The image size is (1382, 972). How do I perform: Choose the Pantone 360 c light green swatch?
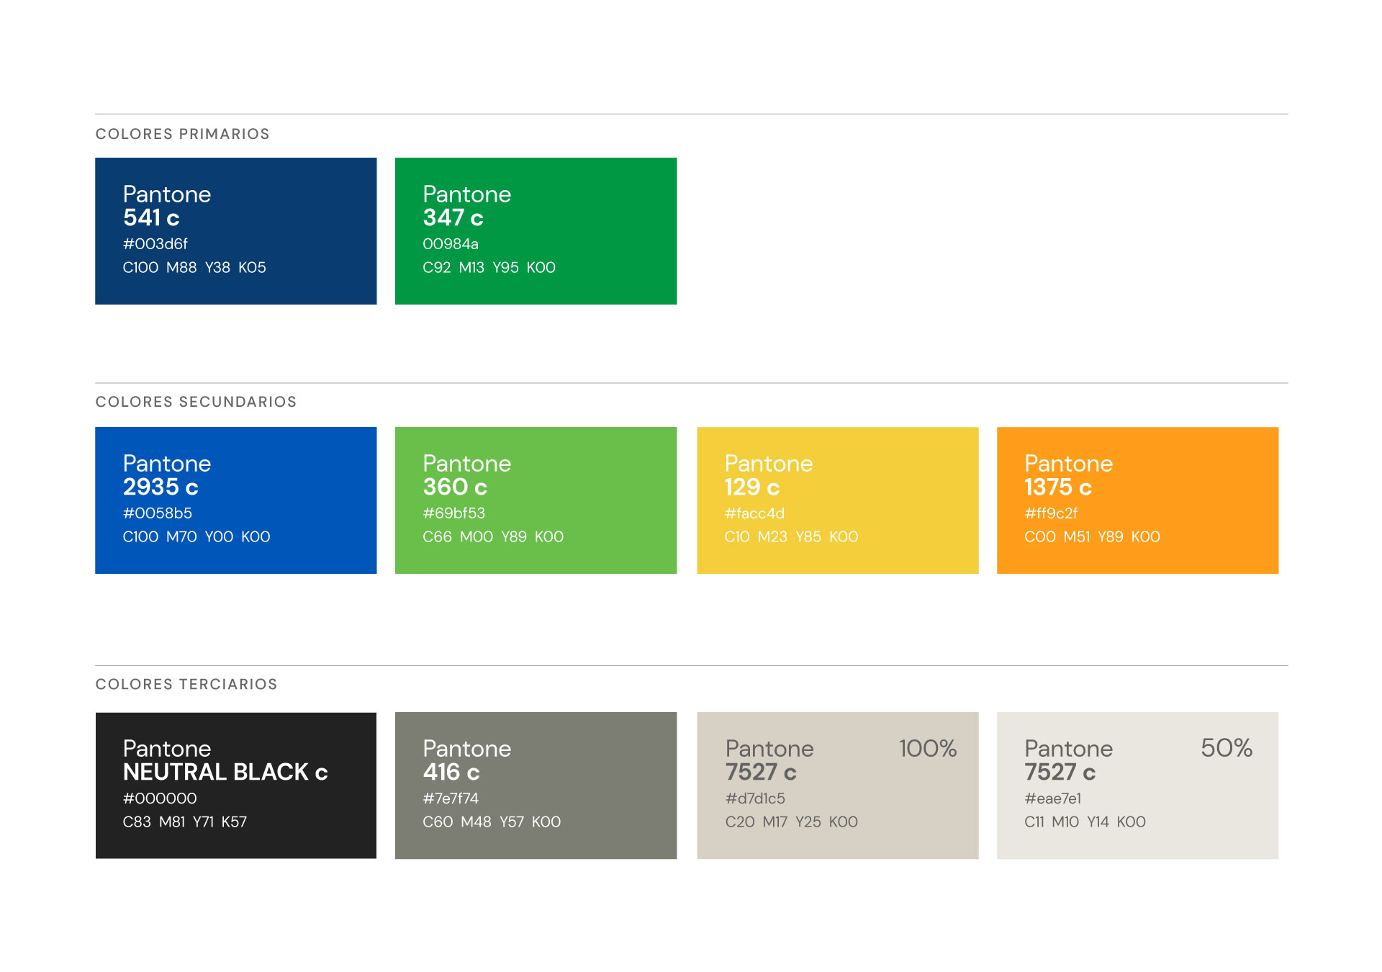point(536,500)
